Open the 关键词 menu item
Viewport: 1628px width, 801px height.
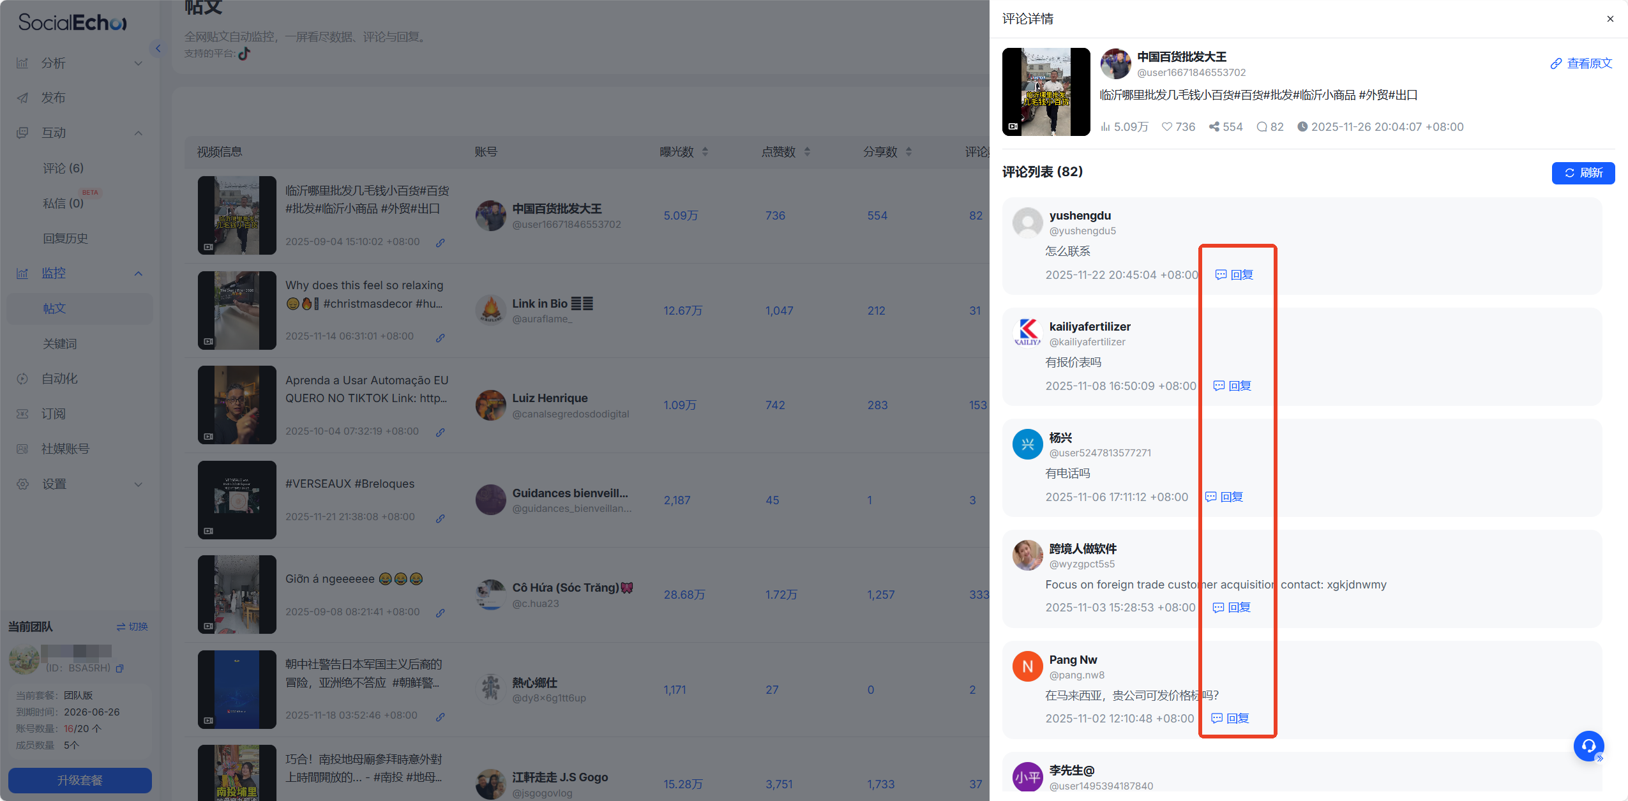point(60,343)
